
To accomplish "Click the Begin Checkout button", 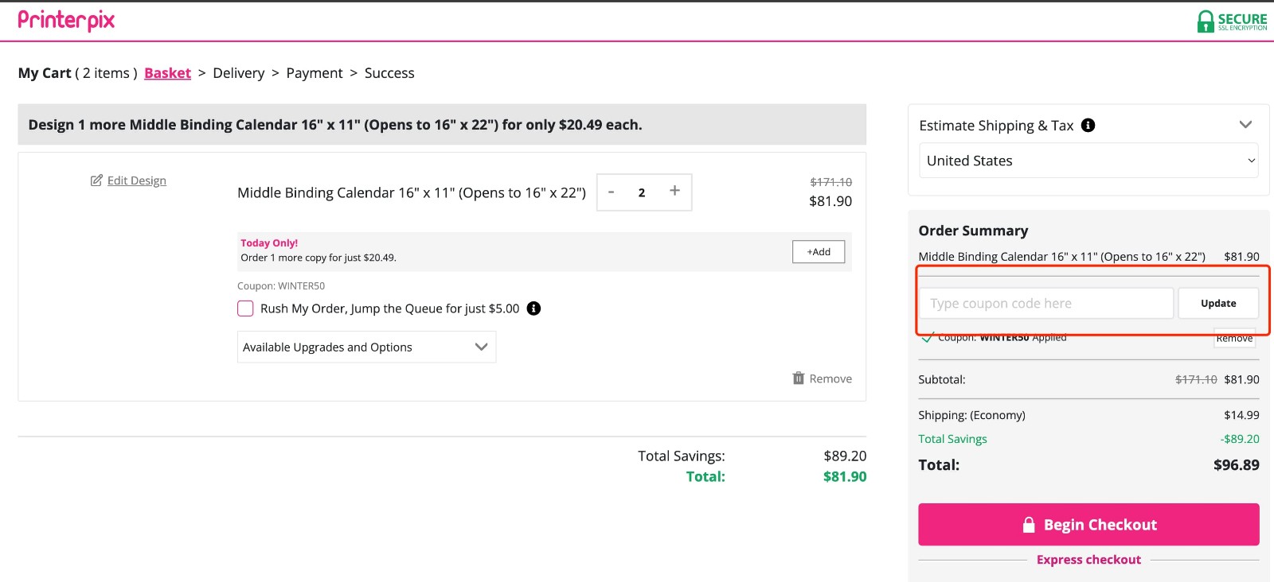I will [x=1088, y=525].
